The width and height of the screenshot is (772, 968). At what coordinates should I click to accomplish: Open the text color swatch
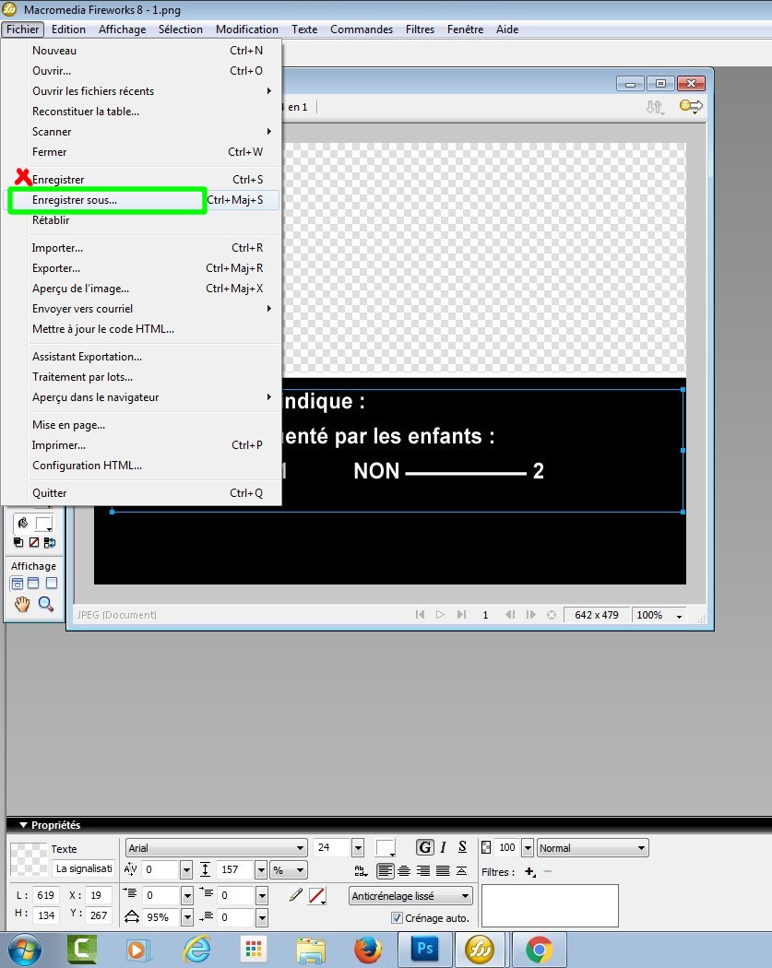point(386,848)
